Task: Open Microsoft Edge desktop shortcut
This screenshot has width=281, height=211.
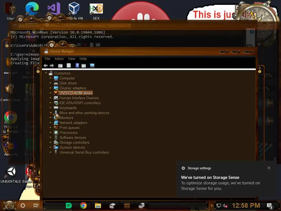Action: pyautogui.click(x=32, y=9)
